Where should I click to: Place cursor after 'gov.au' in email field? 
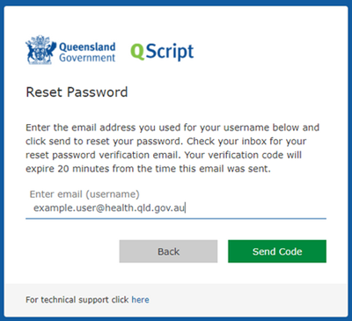pos(185,208)
